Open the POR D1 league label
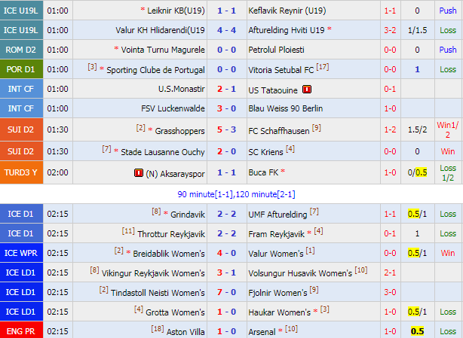This screenshot has width=463, height=338. [21, 69]
